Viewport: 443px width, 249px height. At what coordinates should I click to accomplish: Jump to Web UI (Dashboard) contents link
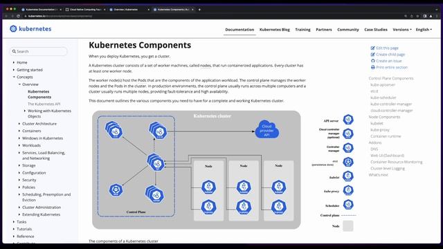pyautogui.click(x=388, y=156)
